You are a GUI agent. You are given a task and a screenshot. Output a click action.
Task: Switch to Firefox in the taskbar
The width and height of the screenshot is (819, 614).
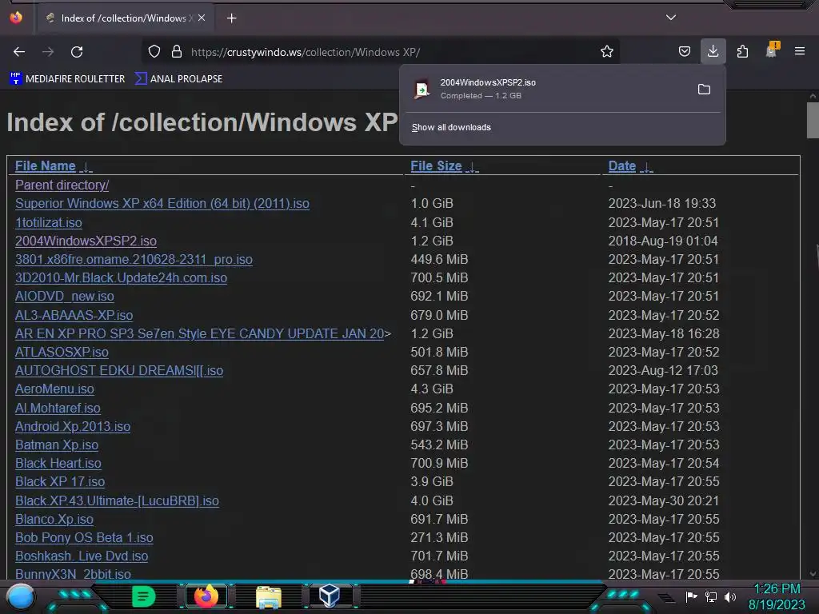pos(206,596)
